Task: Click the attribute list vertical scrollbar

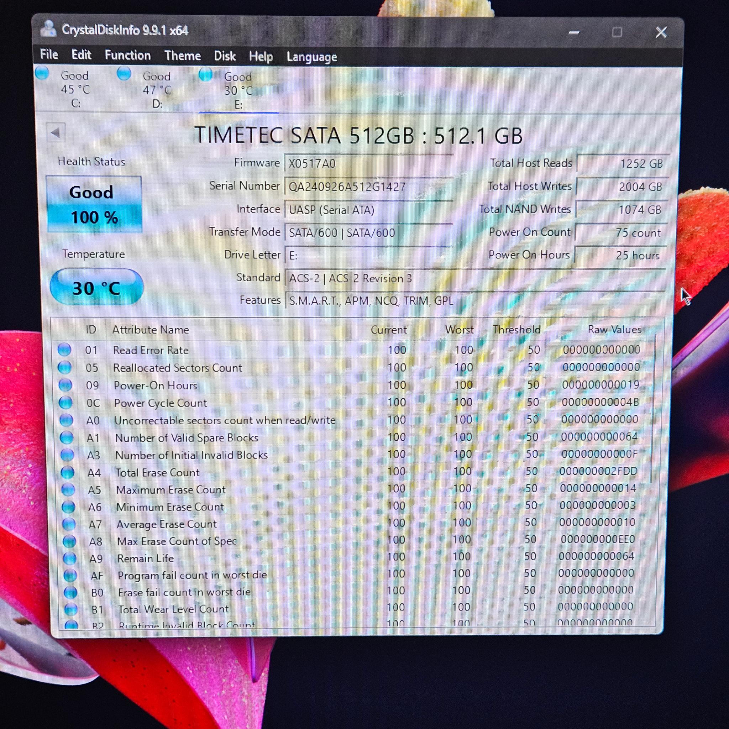Action: coord(654,408)
